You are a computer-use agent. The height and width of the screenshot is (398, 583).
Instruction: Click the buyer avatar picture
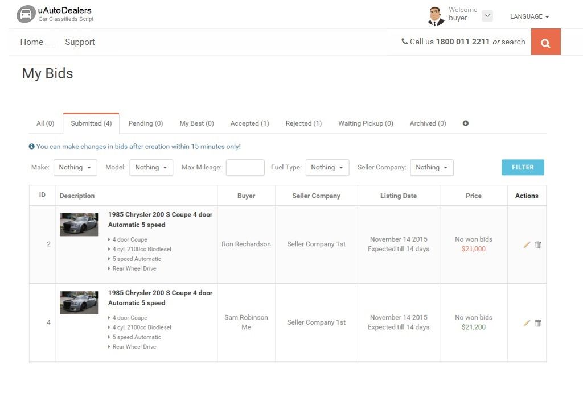[436, 16]
